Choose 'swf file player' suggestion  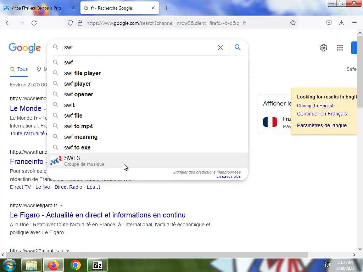147,73
